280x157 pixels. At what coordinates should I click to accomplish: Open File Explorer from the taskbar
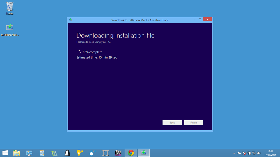pyautogui.click(x=17, y=153)
